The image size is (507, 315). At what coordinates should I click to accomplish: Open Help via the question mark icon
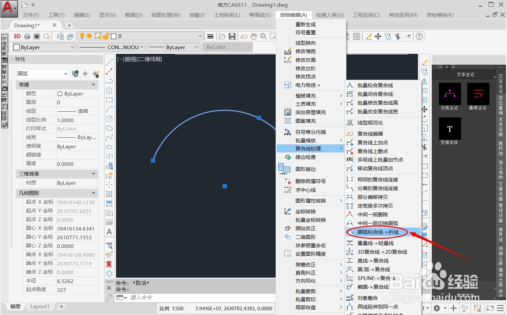coord(419,36)
